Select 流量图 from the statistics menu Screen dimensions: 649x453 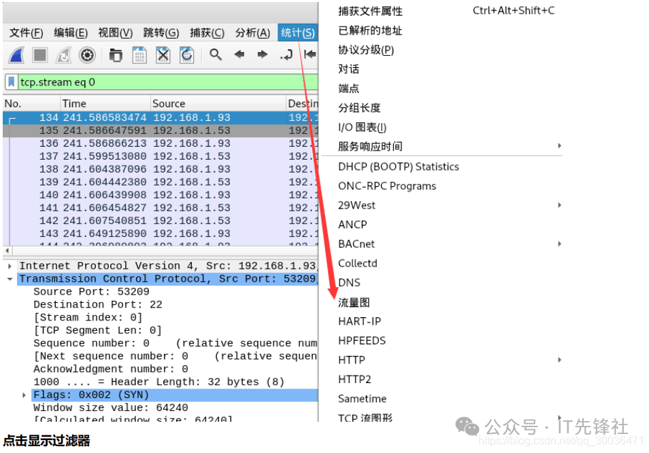[x=354, y=302]
